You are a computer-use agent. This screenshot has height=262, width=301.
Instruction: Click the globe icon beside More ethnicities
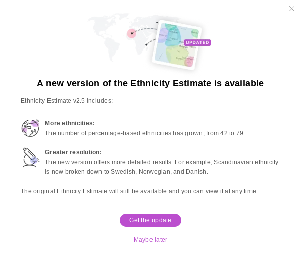[x=30, y=128]
